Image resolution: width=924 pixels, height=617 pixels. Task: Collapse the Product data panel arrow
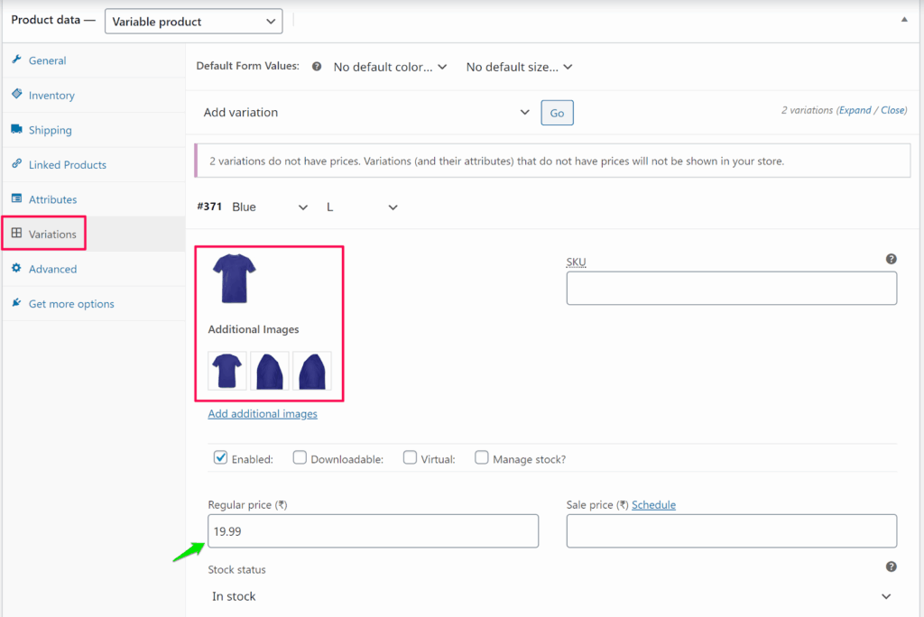point(904,19)
